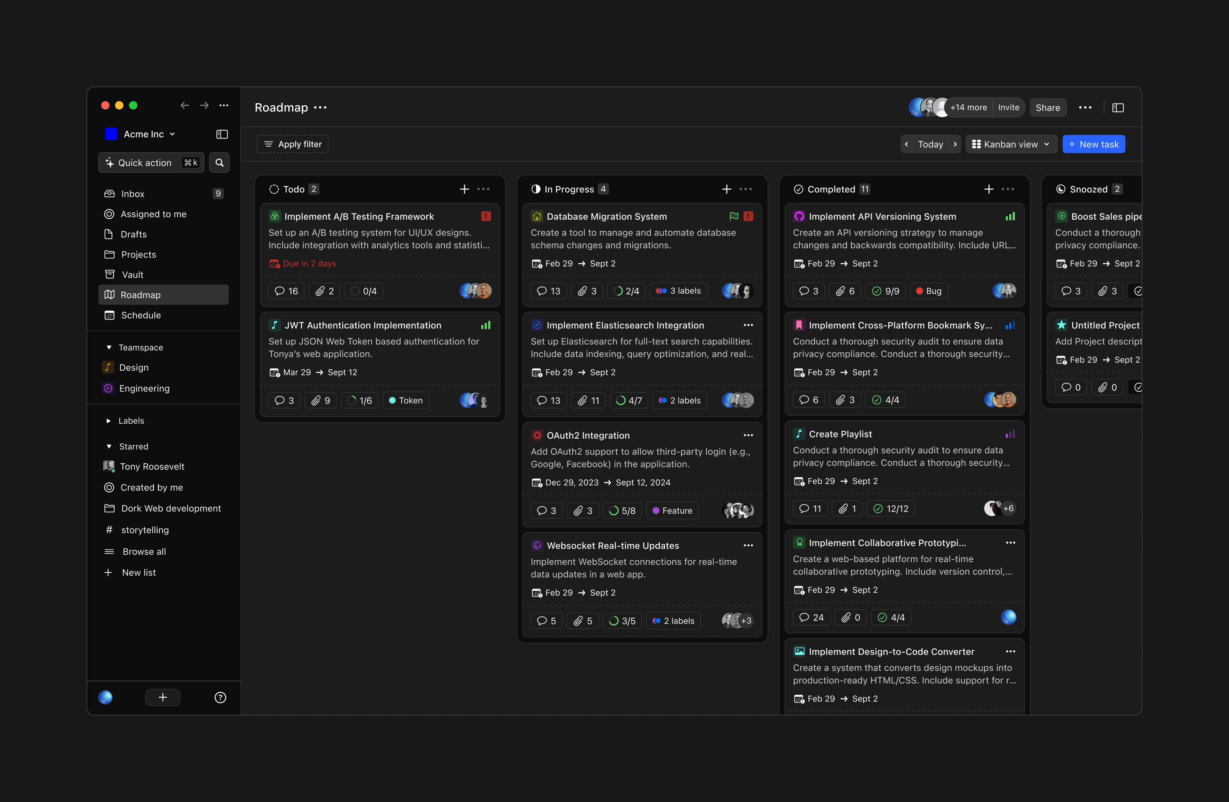Click the comments count on Database Migration System
Image resolution: width=1229 pixels, height=802 pixels.
[x=548, y=291]
